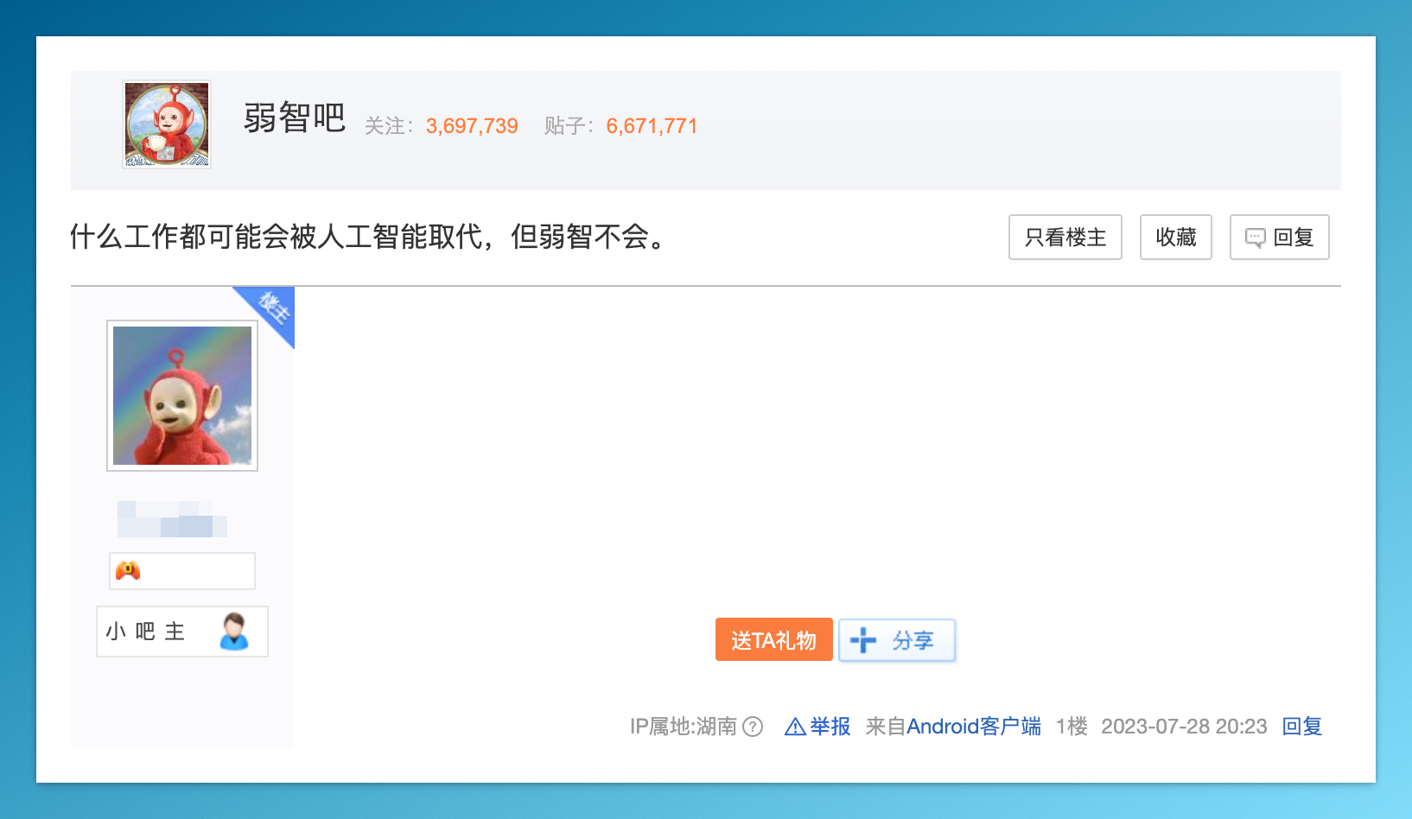Click the warning triangle icon for 举报
The image size is (1412, 819).
pos(794,727)
